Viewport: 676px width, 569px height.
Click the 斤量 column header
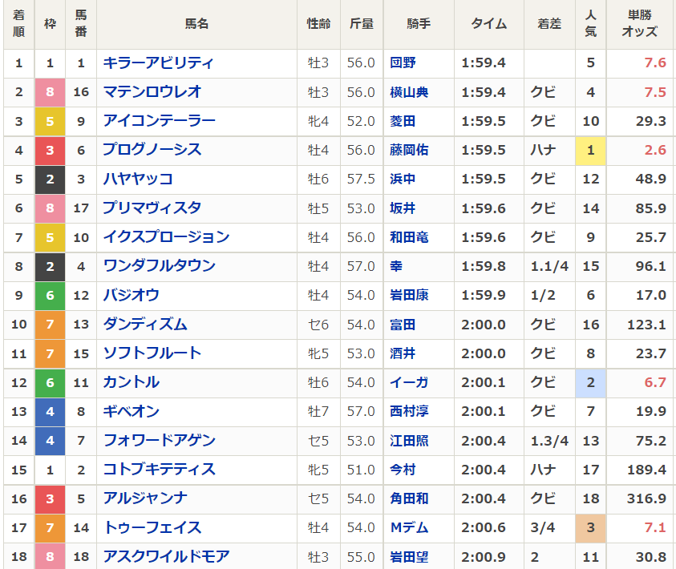click(x=362, y=24)
